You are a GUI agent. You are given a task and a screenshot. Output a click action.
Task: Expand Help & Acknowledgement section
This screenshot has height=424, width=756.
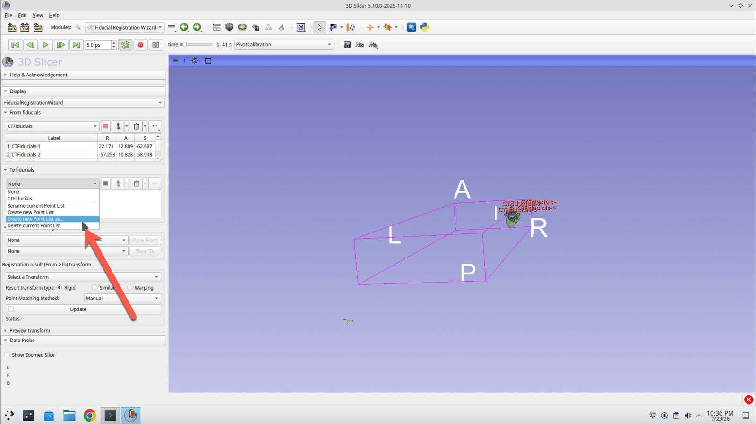84,75
